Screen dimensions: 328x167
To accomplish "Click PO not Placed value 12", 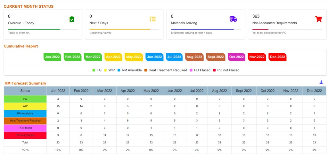I will point(127,135).
